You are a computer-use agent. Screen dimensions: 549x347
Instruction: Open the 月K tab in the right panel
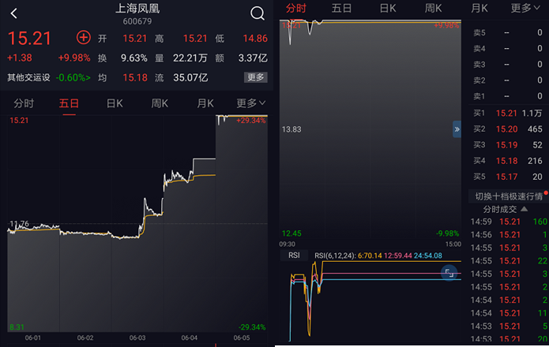tap(479, 8)
